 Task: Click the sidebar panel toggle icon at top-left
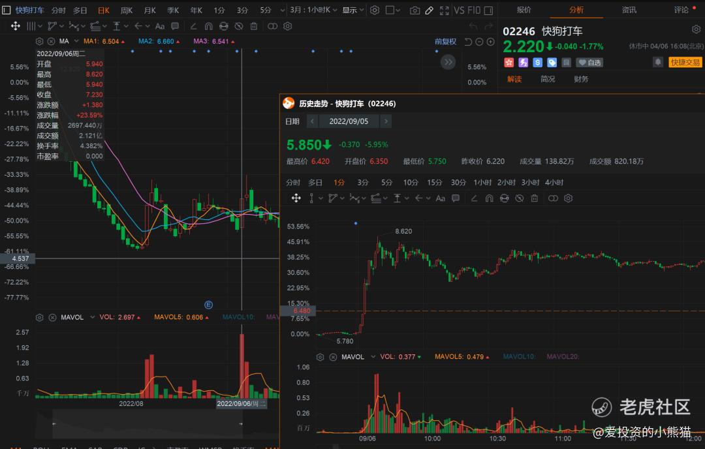(x=6, y=10)
